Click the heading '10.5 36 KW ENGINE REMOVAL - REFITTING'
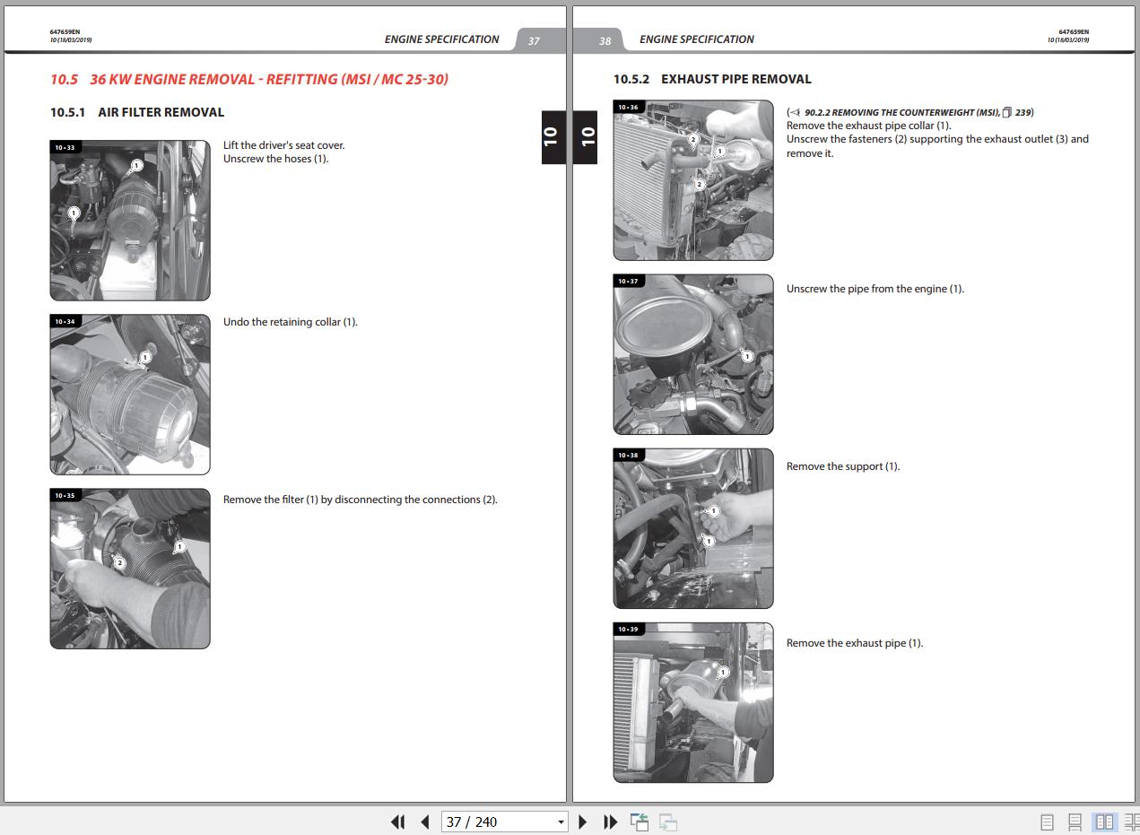The height and width of the screenshot is (835, 1140). (249, 79)
